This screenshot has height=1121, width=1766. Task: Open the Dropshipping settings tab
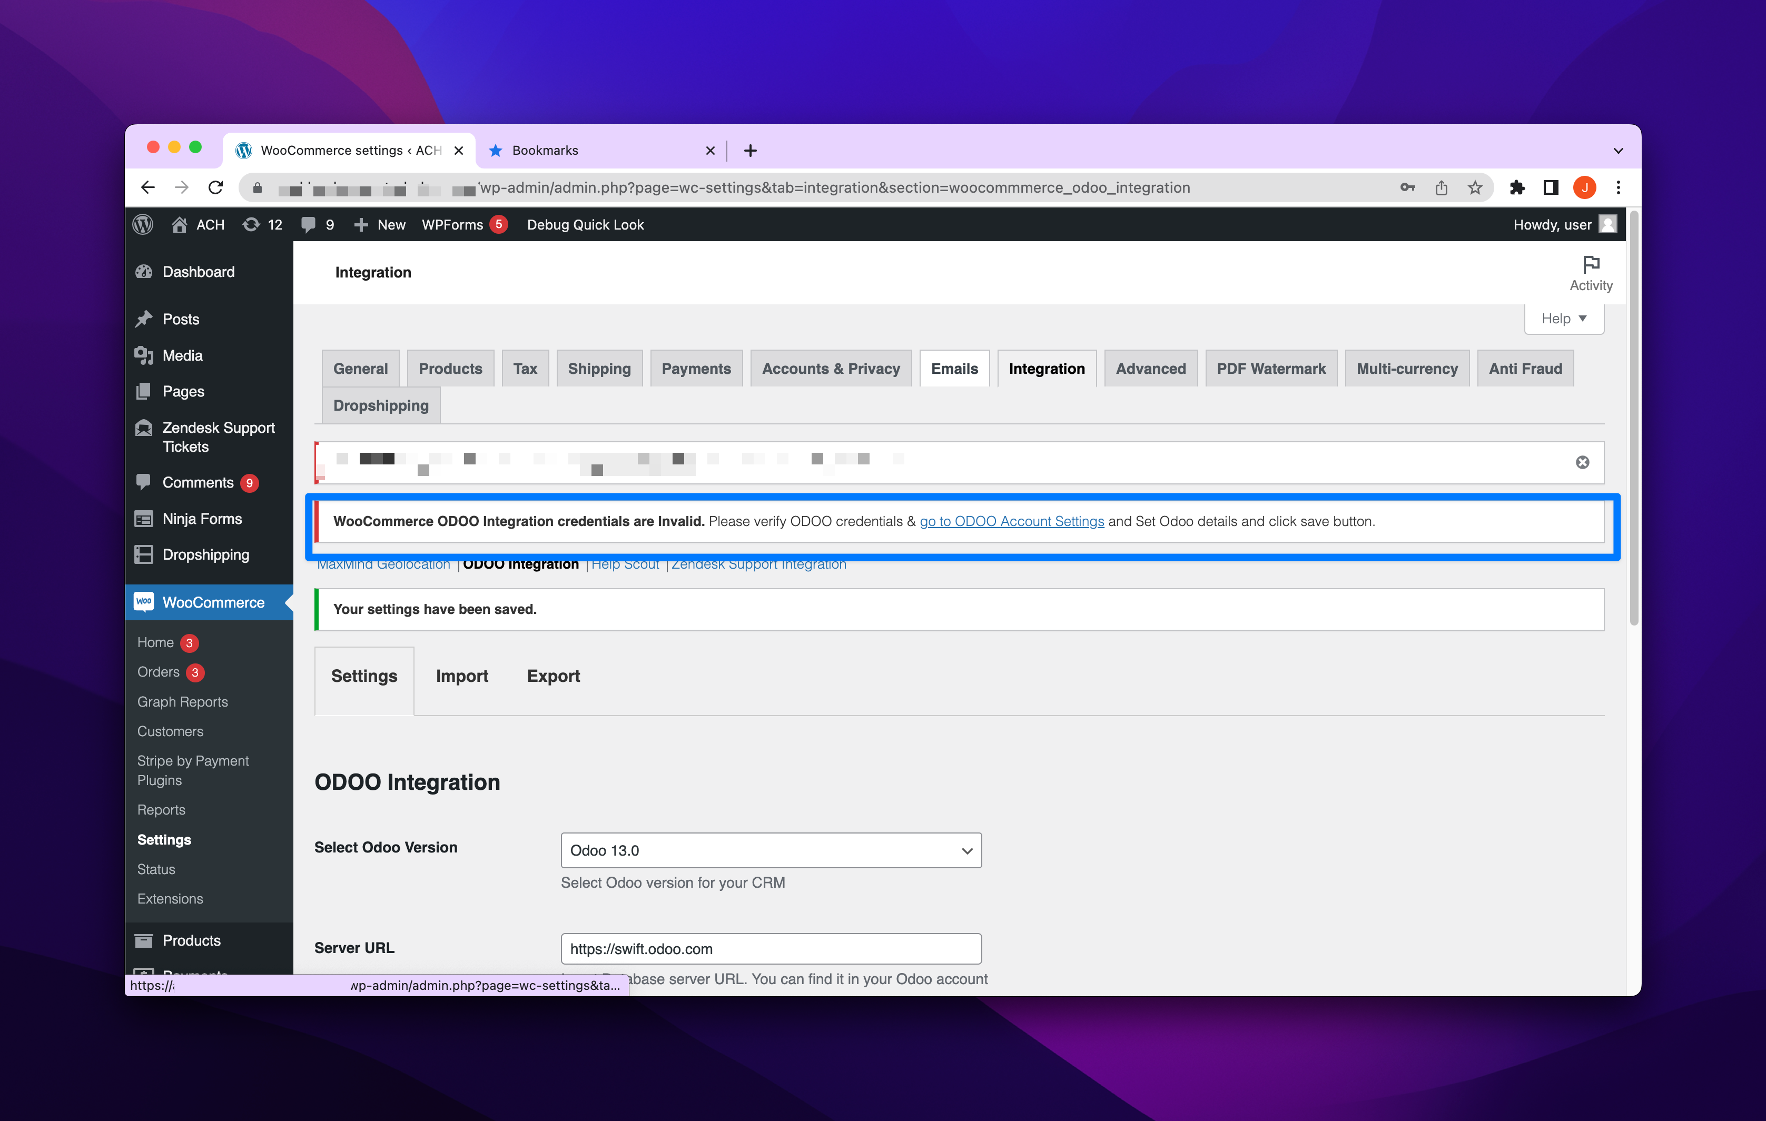(x=381, y=405)
